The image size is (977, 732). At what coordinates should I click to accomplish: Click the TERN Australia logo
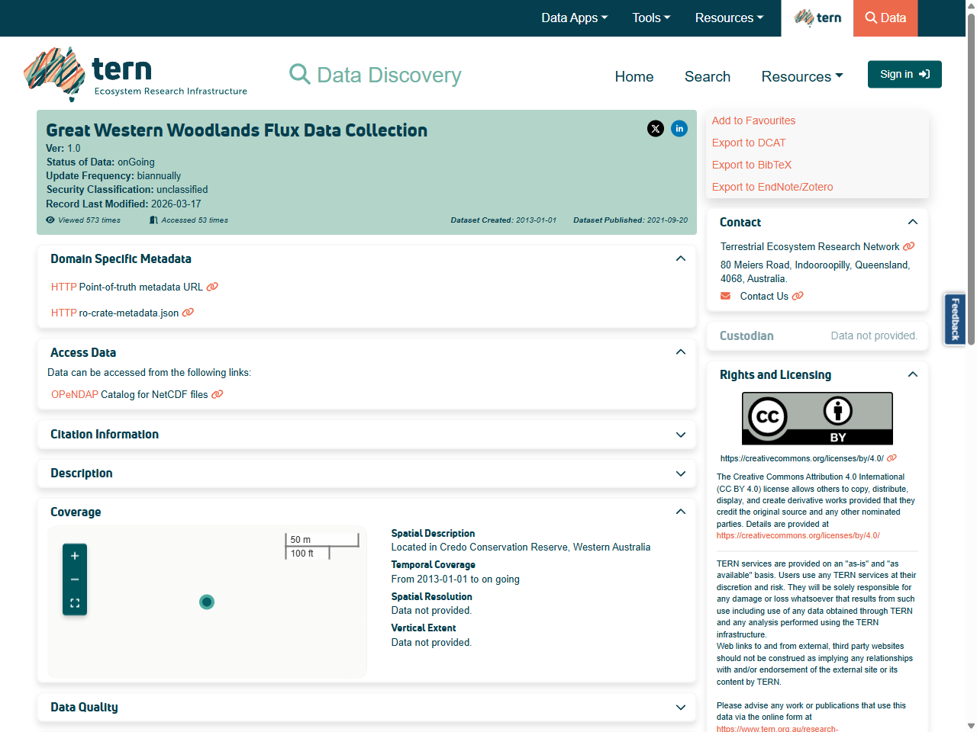(x=136, y=74)
